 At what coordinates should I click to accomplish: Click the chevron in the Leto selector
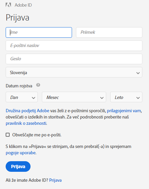[x=138, y=98]
